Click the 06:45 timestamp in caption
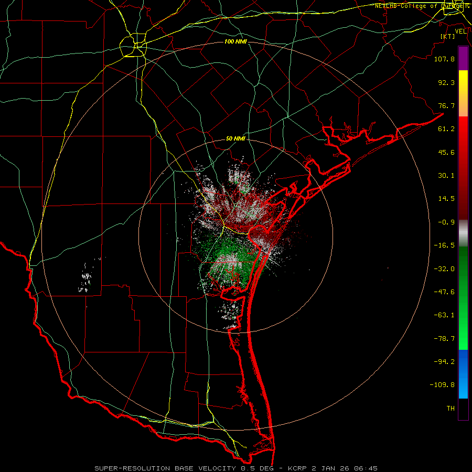472x472 pixels. pyautogui.click(x=366, y=468)
